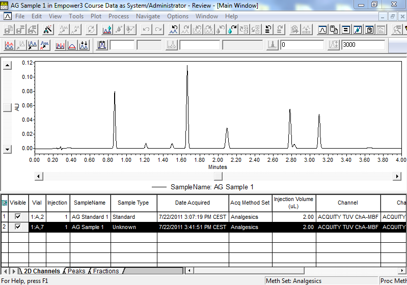Click the peaks with two down-arrows icon
This screenshot has width=407, height=285.
(84, 45)
